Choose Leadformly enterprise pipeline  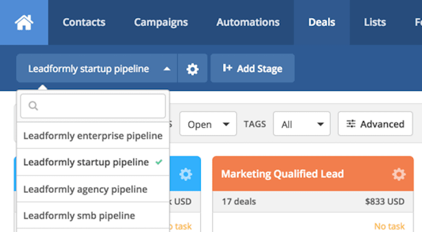93,136
